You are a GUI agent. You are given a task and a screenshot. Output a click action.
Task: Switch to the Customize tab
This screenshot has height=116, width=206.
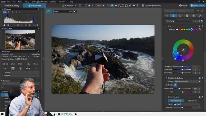(x=34, y=5)
